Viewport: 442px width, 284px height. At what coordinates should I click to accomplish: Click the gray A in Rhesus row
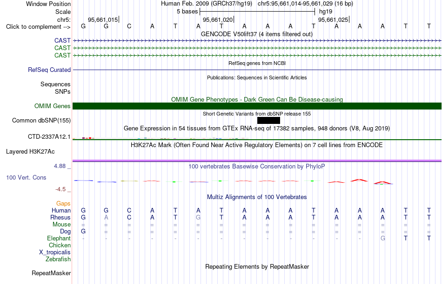tap(106, 217)
